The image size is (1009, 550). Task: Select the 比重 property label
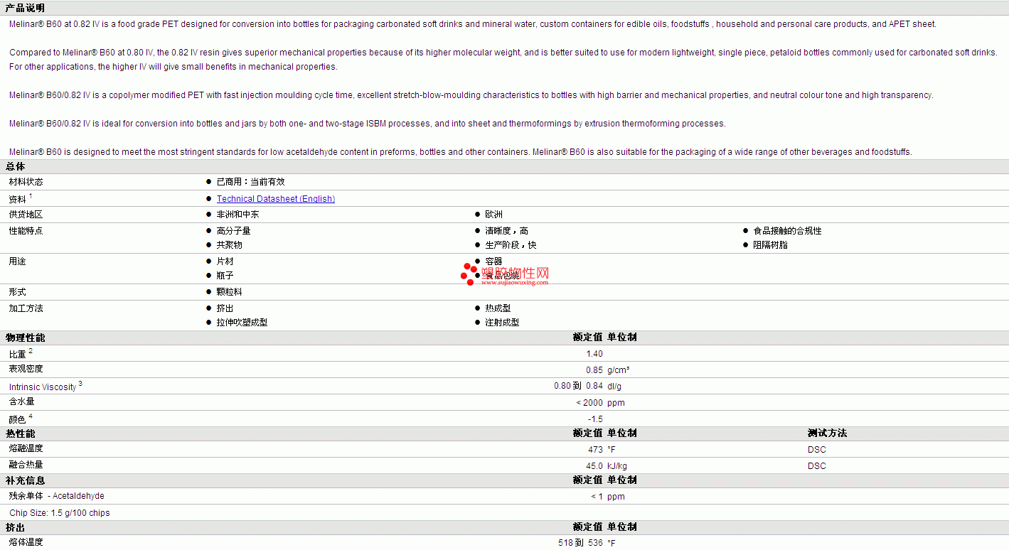(17, 354)
